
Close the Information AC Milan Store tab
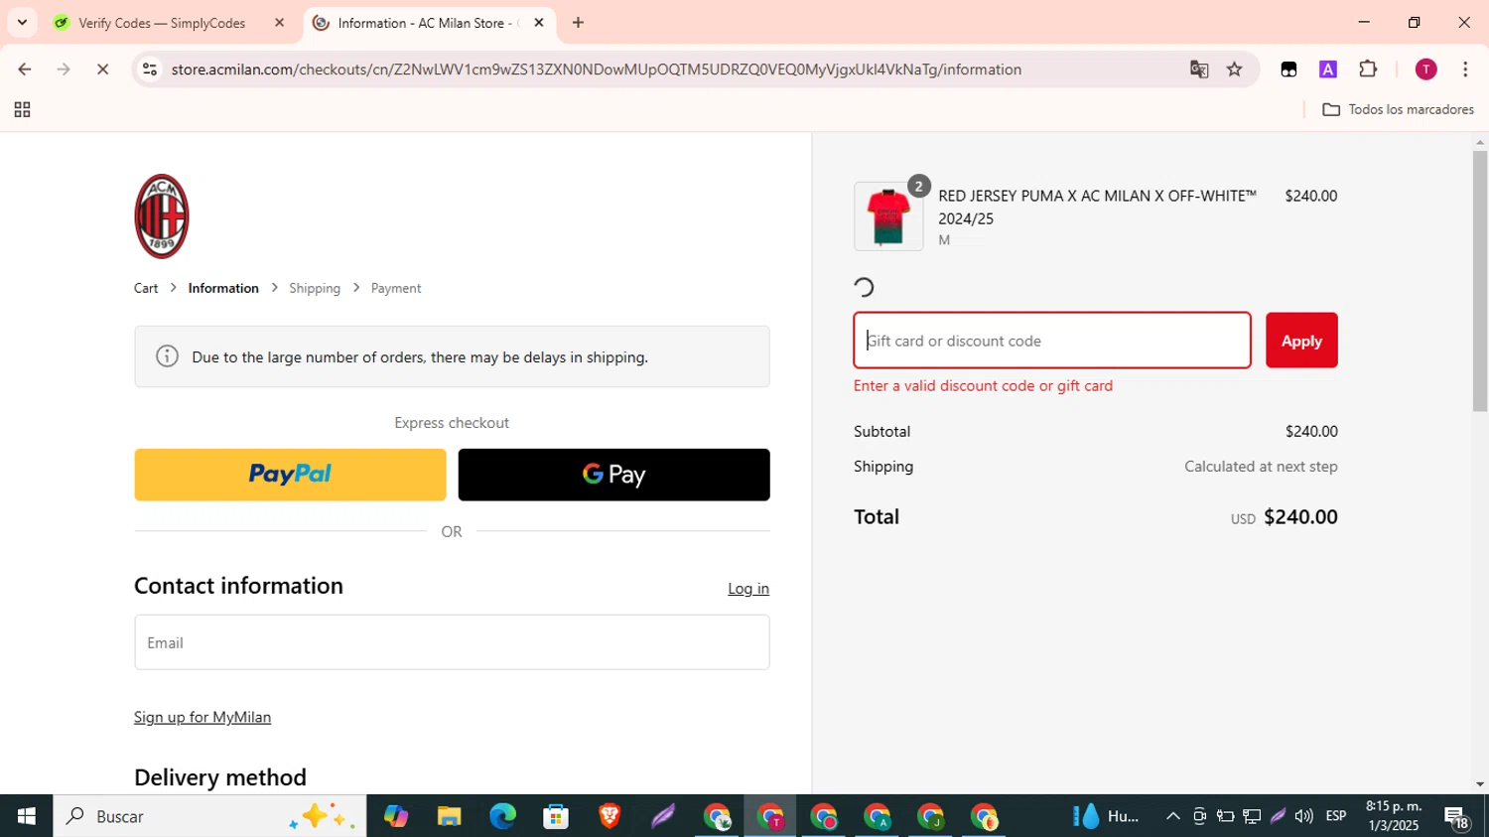(539, 22)
